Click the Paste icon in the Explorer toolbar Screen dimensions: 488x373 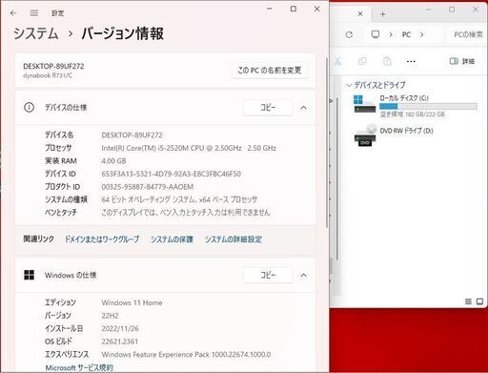(x=387, y=61)
